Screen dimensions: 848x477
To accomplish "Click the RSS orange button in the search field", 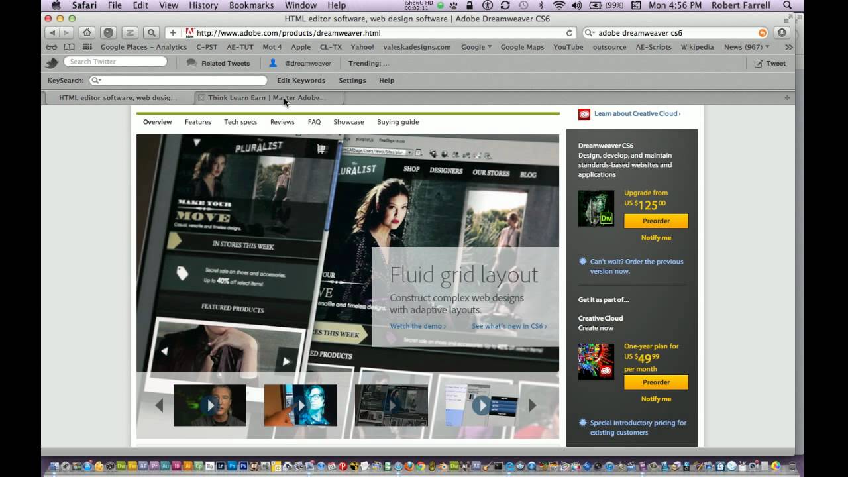I will 763,32.
